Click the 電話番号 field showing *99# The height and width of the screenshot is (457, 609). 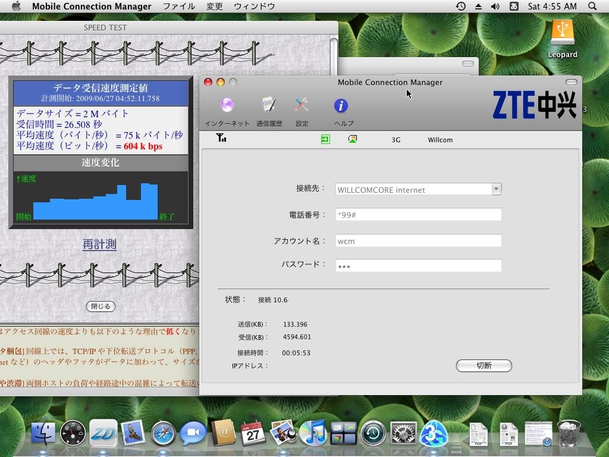tap(418, 214)
